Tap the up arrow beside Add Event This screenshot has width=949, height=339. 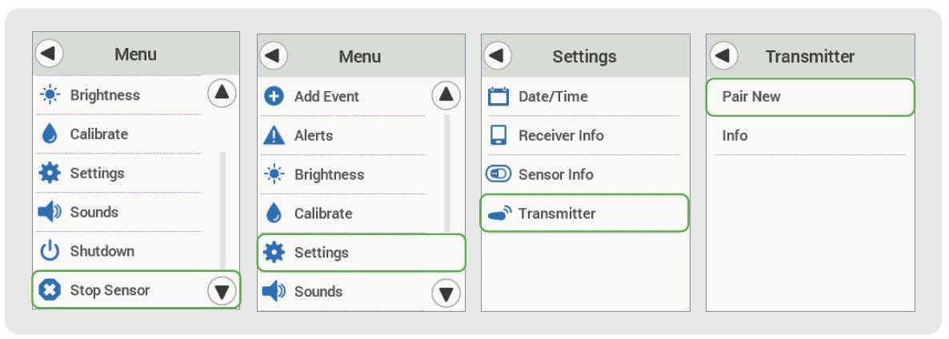pyautogui.click(x=446, y=95)
